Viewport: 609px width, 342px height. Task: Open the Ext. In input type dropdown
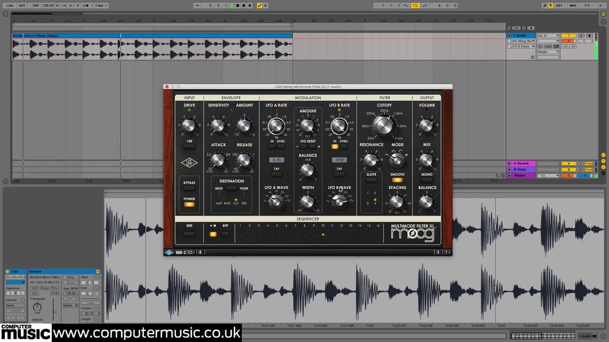coord(548,36)
